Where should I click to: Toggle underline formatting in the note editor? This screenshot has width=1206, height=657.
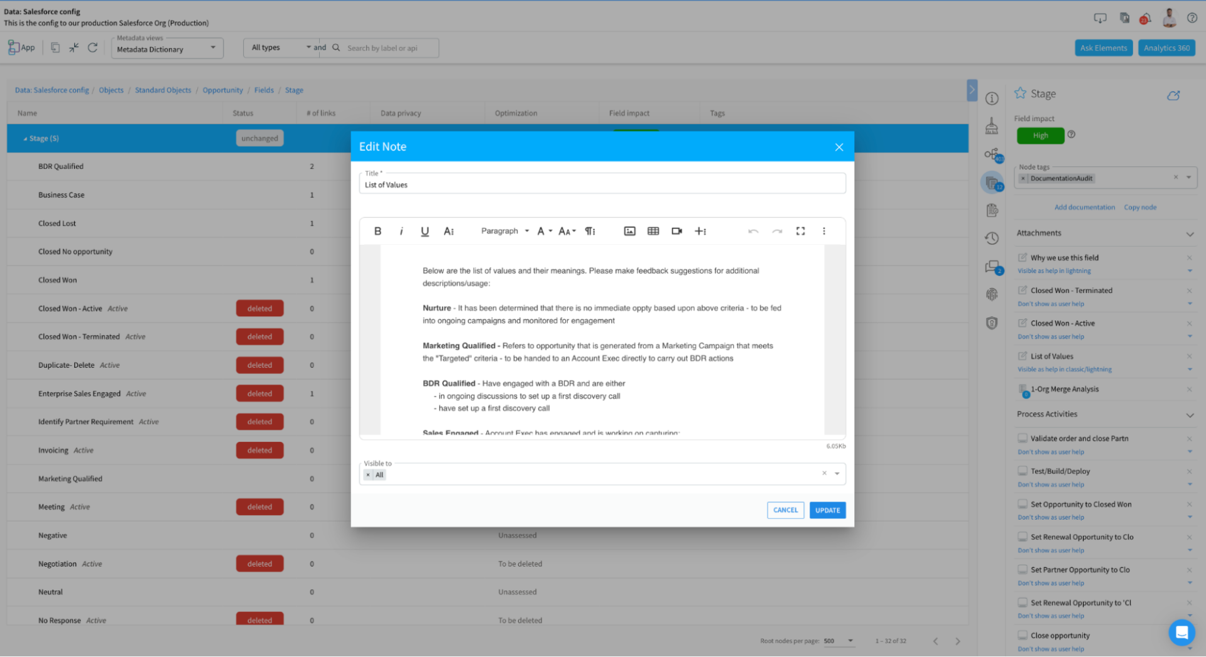[425, 231]
